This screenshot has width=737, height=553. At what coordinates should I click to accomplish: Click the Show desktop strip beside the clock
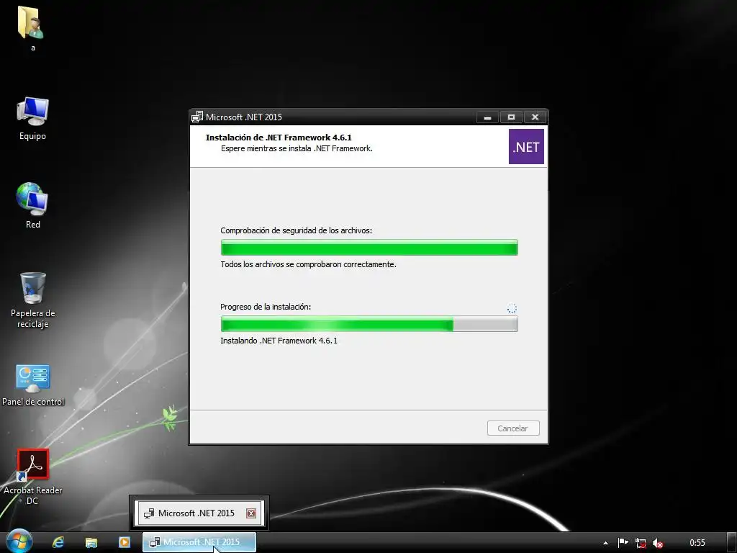tap(733, 543)
